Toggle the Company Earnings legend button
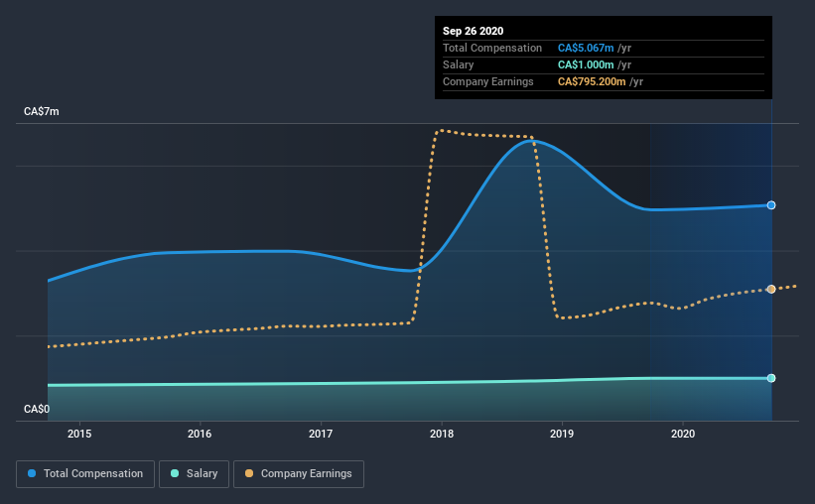 click(299, 474)
